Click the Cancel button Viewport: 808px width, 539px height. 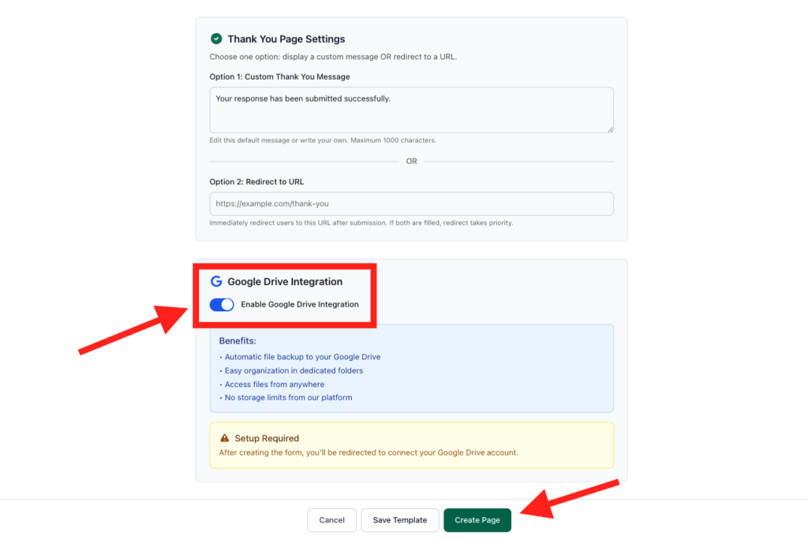point(331,520)
